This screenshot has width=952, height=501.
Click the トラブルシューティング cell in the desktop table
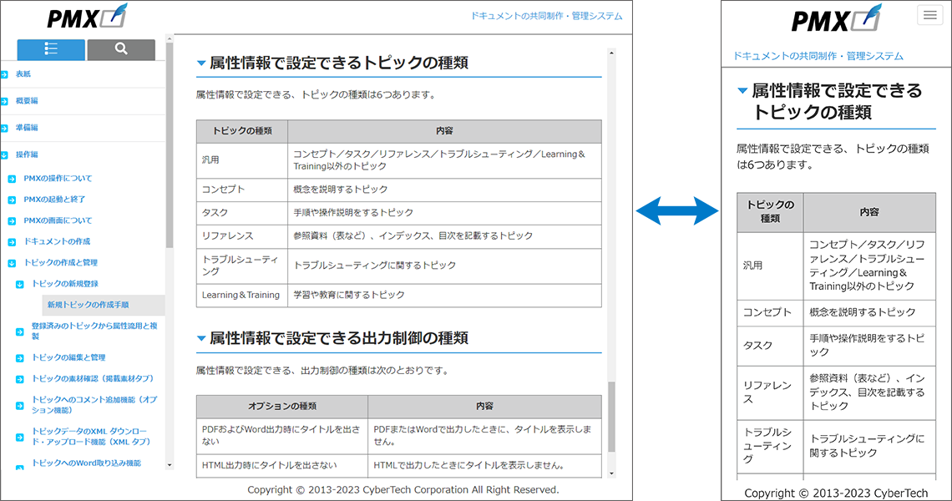[x=241, y=266]
